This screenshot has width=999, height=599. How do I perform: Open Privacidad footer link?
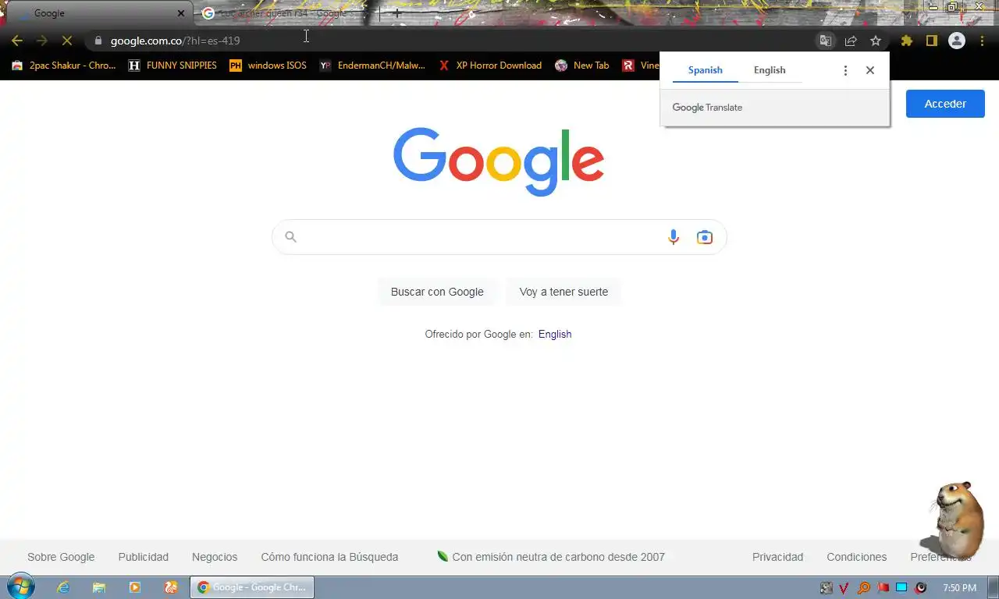777,557
